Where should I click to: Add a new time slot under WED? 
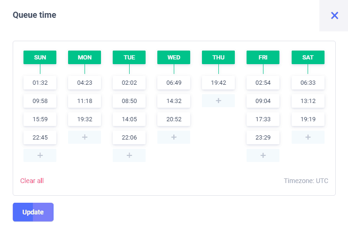pyautogui.click(x=174, y=137)
